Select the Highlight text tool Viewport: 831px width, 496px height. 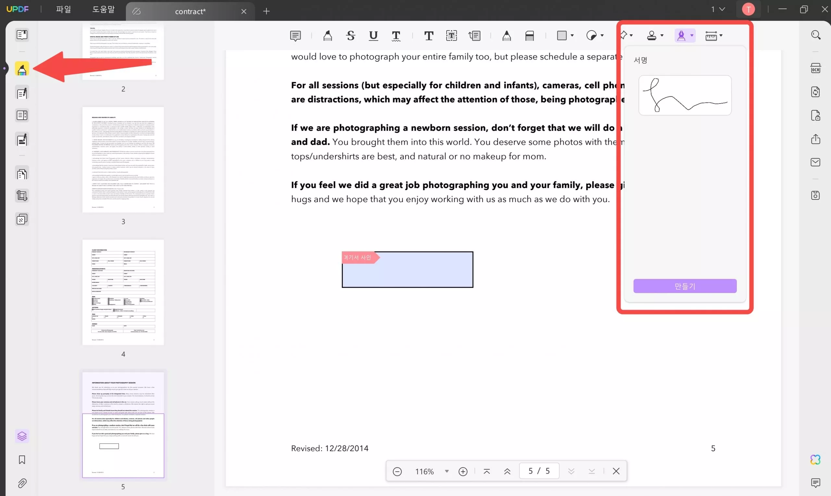[x=328, y=36]
